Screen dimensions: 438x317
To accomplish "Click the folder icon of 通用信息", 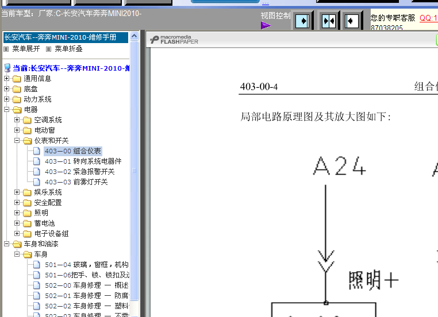I will 17,79.
